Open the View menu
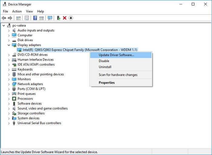This screenshot has height=155, width=212. (29, 11)
